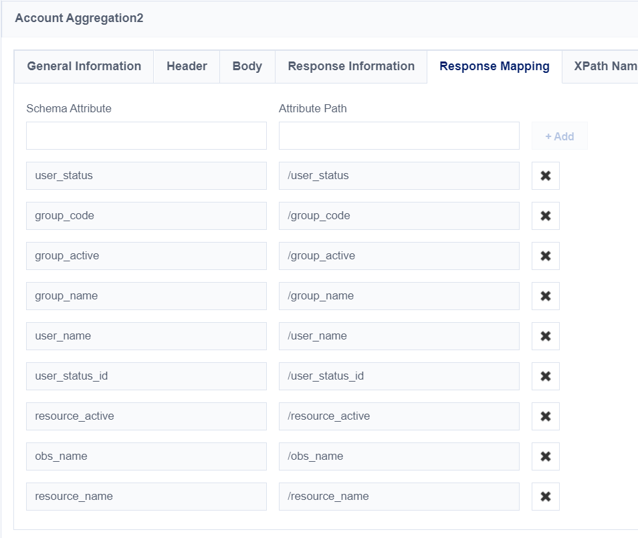
Task: Remove the resource_active mapping row
Action: [545, 416]
